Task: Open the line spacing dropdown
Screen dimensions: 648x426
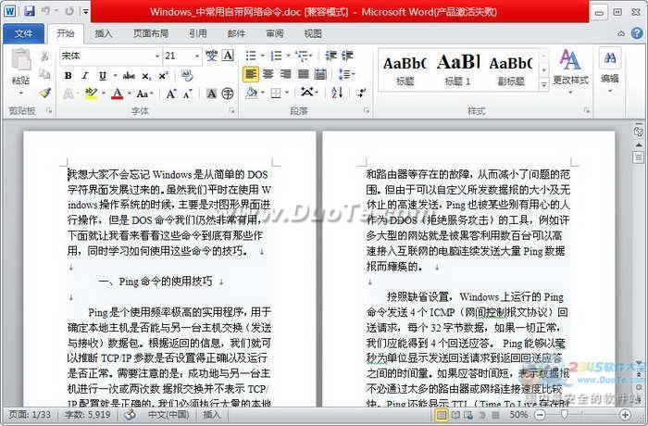Action: coord(346,74)
